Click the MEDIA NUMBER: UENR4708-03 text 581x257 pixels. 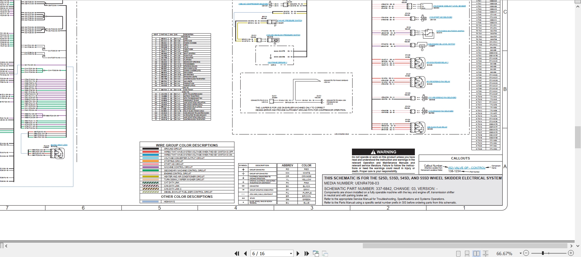click(x=351, y=183)
